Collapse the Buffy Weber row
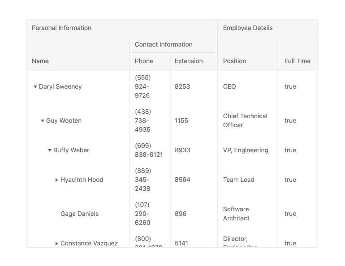Image resolution: width=345 pixels, height=266 pixels. coord(50,150)
